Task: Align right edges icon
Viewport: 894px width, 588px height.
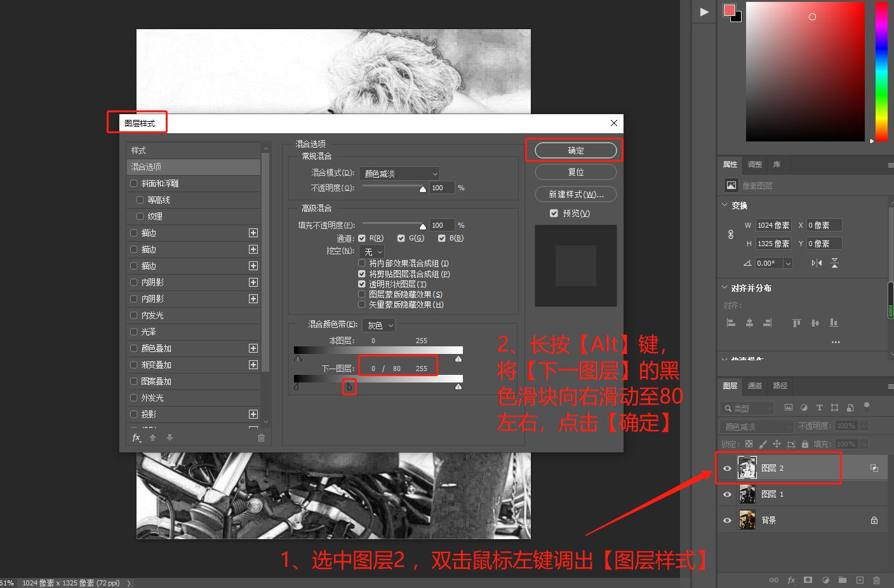Action: pos(768,323)
